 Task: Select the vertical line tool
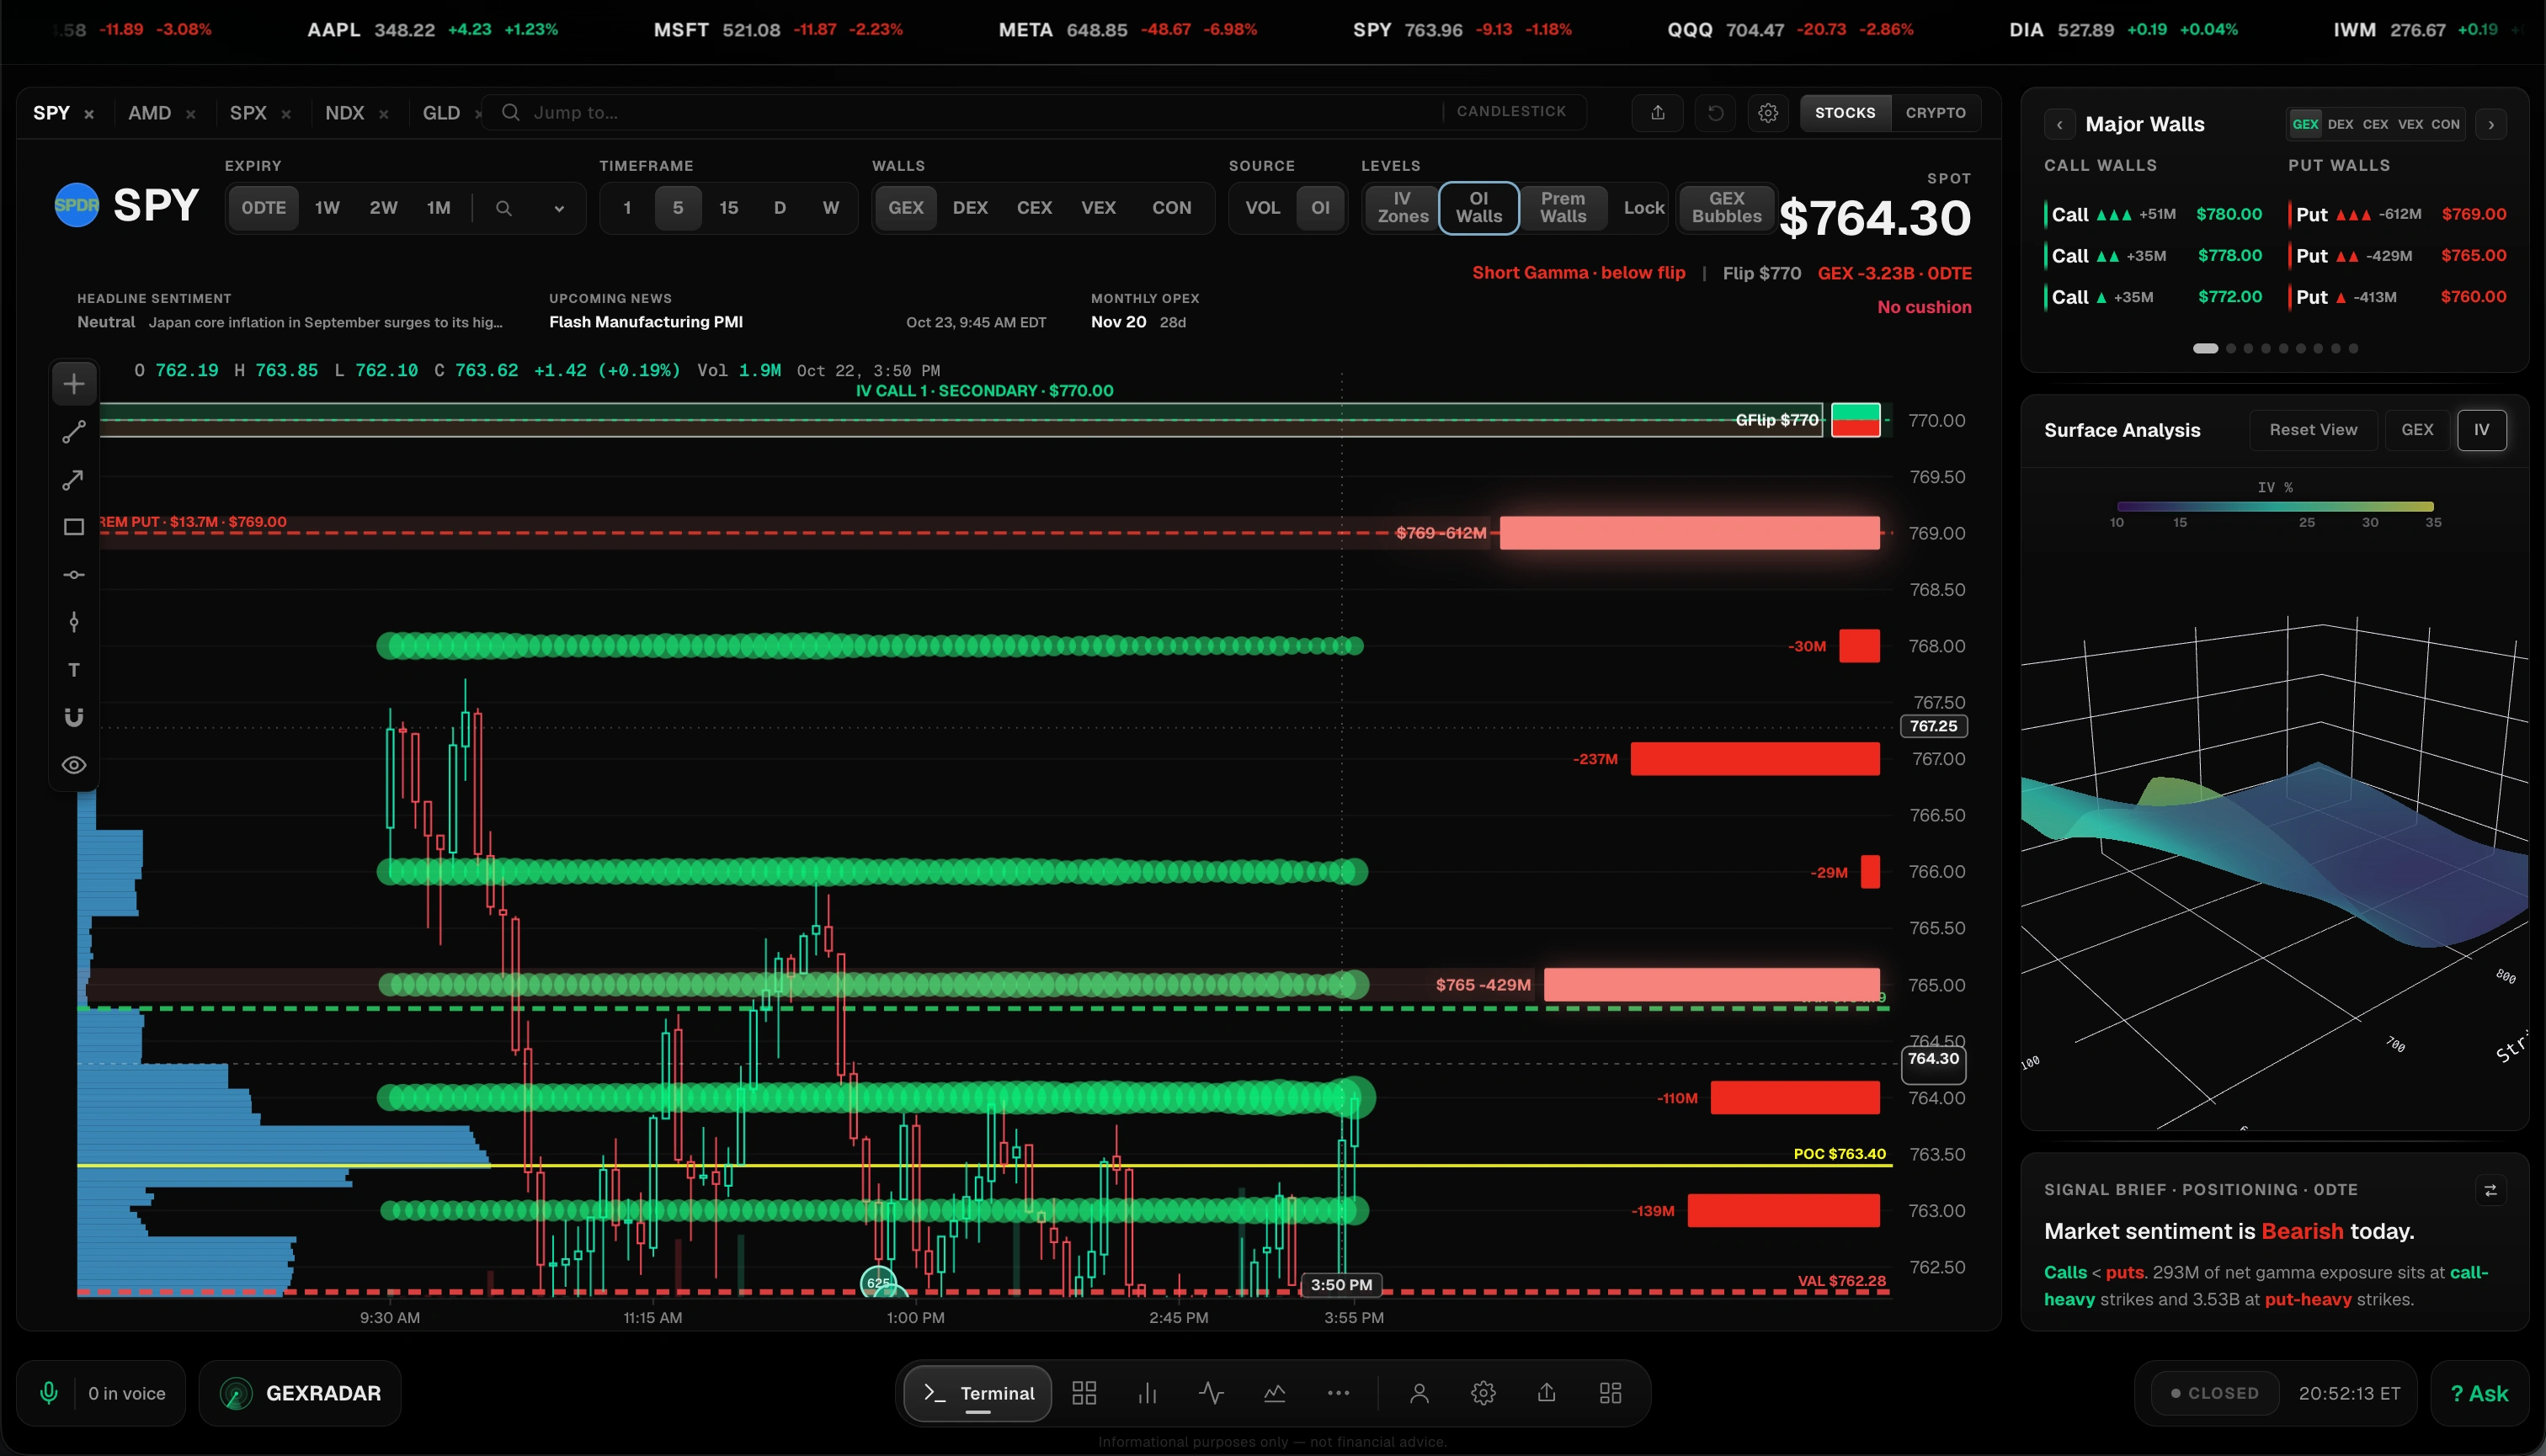74,622
